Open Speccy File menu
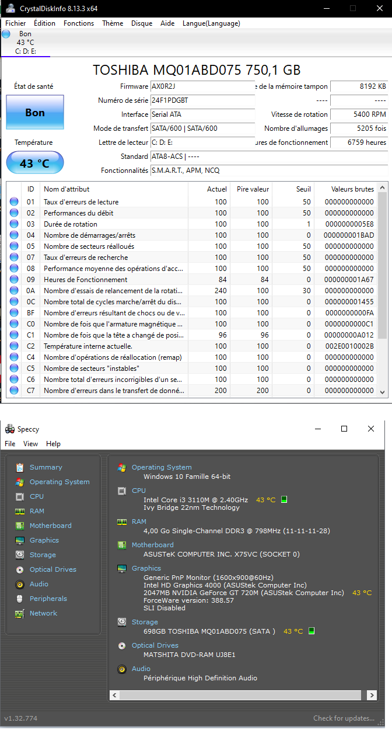The height and width of the screenshot is (730, 392). coord(10,444)
